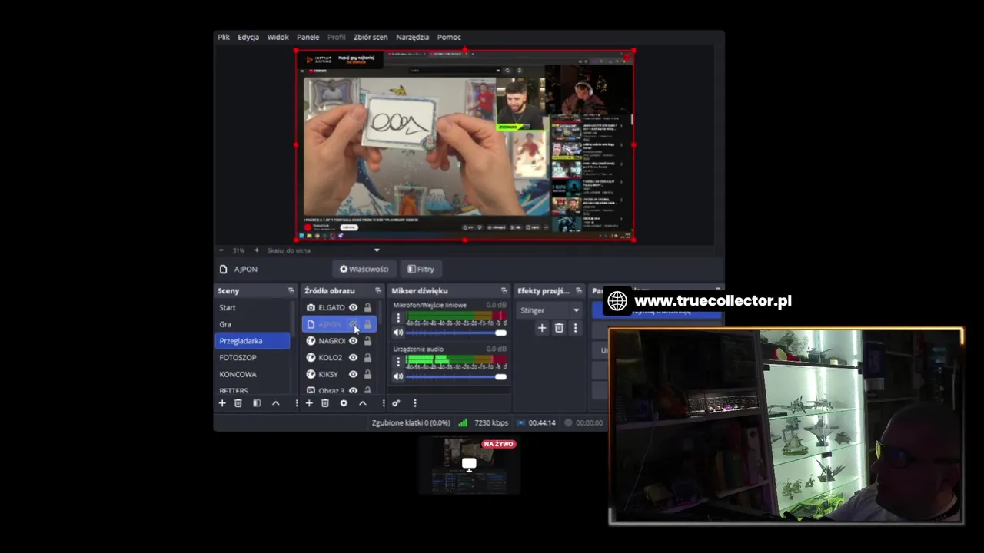Toggle visibility eye of AJPON source
Viewport: 984px width, 553px height.
click(x=353, y=324)
